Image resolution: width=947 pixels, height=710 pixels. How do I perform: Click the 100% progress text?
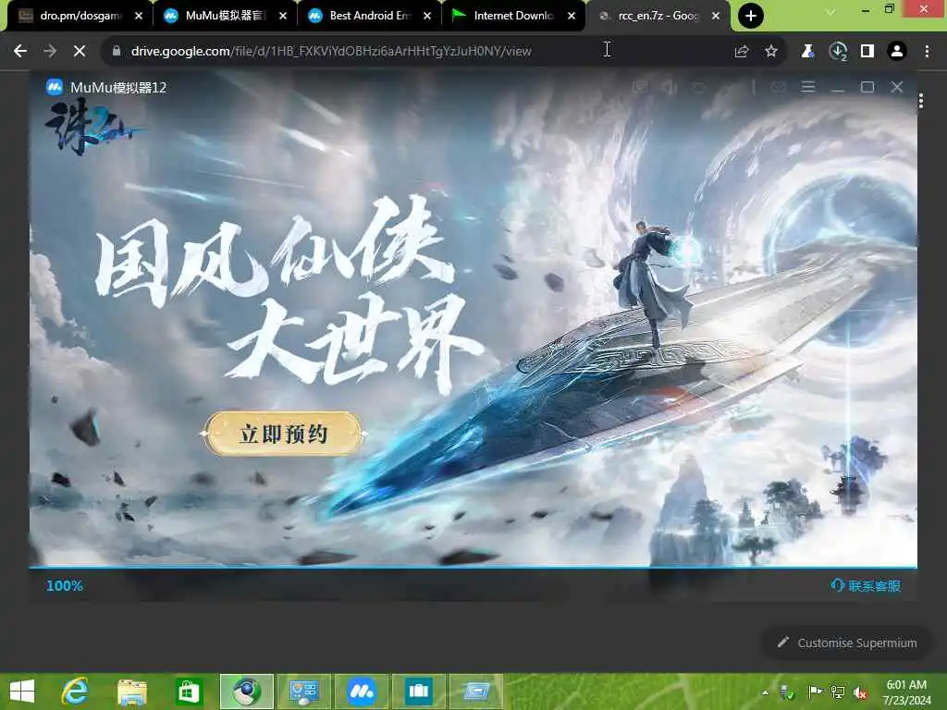(x=65, y=585)
